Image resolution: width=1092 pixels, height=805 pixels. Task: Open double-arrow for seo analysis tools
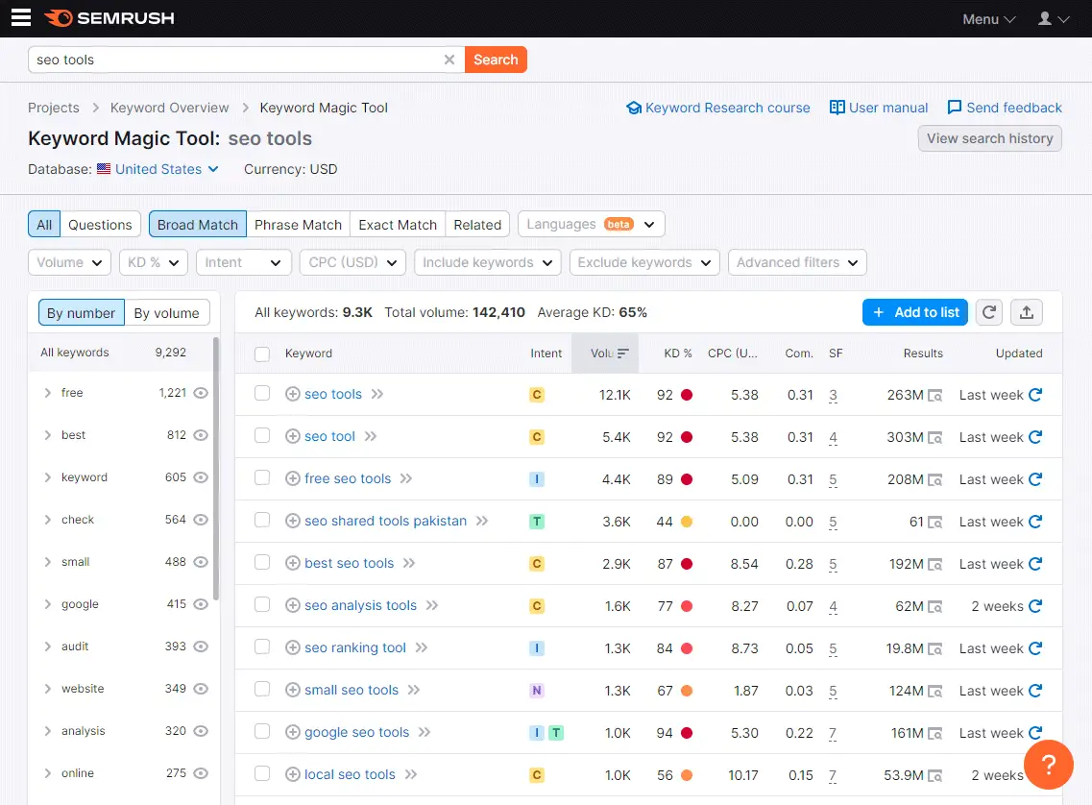click(432, 605)
